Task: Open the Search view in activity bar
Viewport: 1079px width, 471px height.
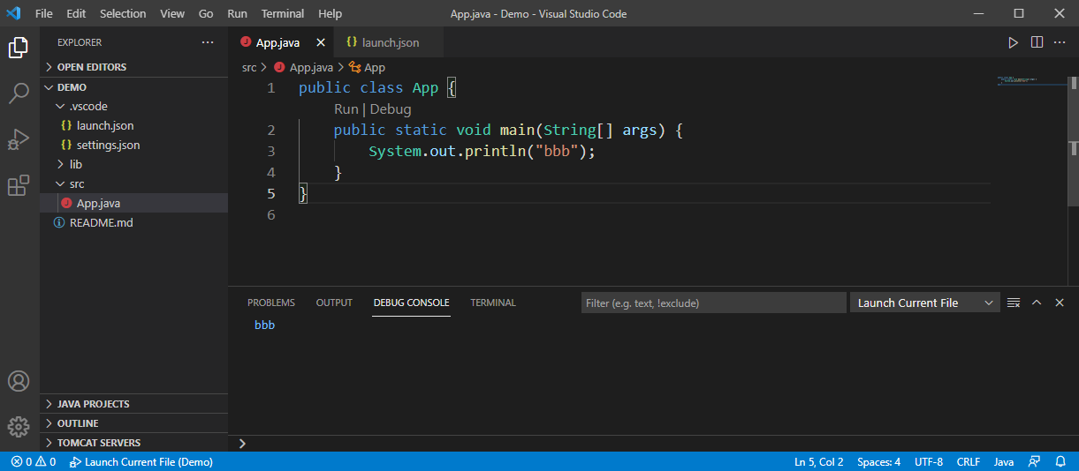Action: coord(19,93)
